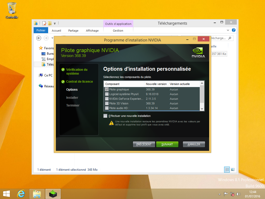Click the component list scrollbar thumb
Screen dimensions: 265x199
pyautogui.click(x=202, y=94)
